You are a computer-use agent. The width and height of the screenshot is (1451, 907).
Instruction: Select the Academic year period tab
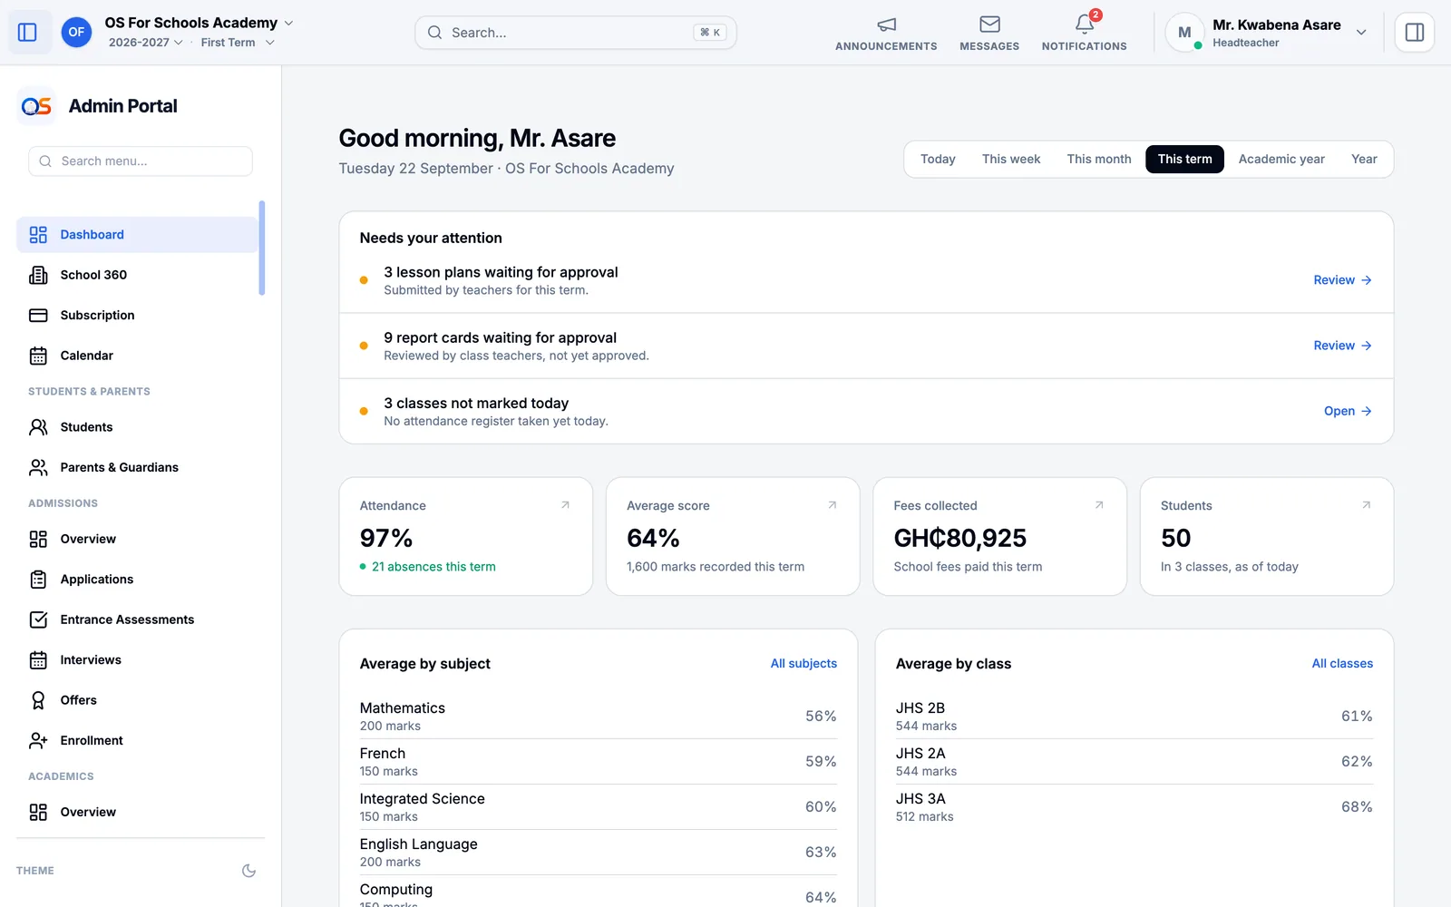1281,160
